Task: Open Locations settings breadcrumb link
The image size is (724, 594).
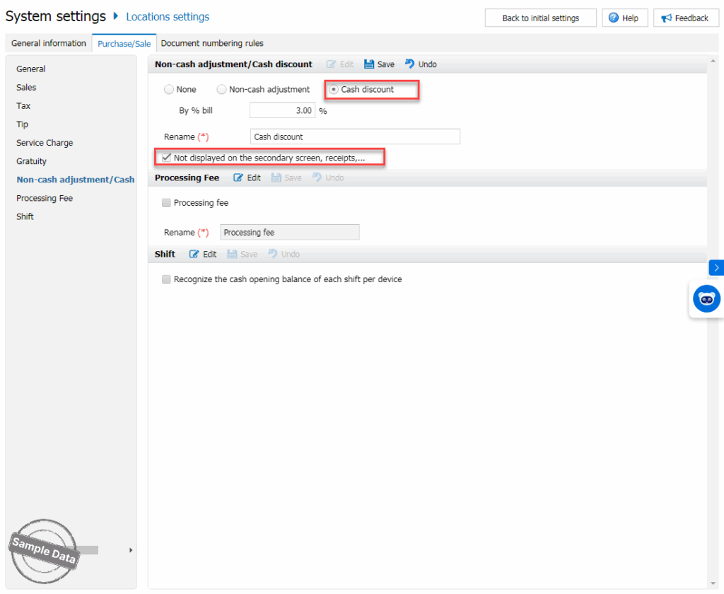Action: (168, 16)
